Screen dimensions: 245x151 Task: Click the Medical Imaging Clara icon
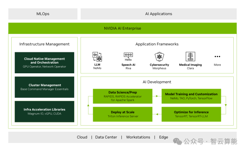(190, 56)
